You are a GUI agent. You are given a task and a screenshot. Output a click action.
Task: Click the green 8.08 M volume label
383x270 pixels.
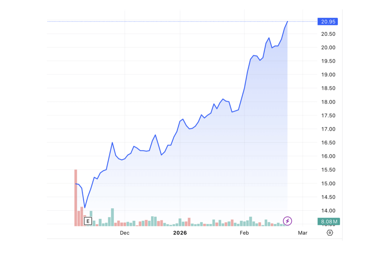[x=329, y=222]
